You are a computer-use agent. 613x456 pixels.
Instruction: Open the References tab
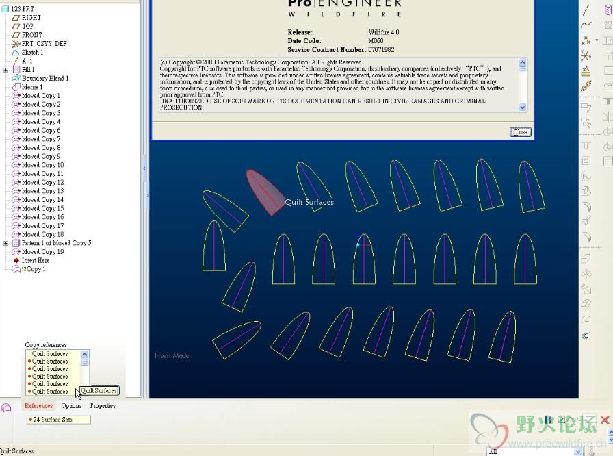[39, 406]
